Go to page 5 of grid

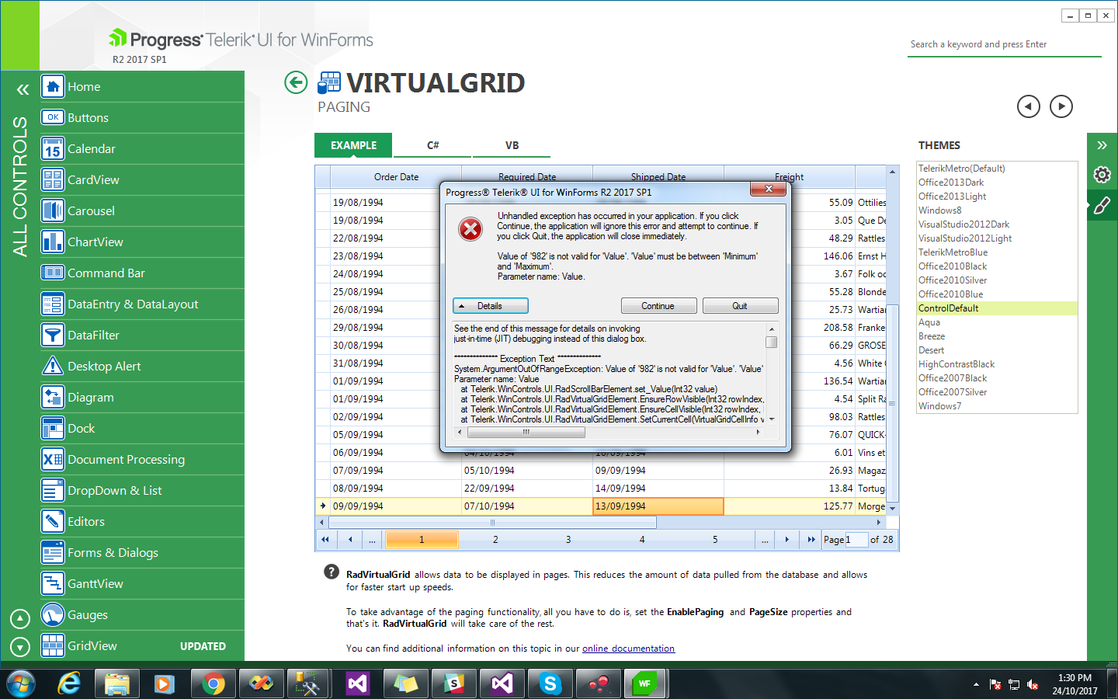coord(715,539)
